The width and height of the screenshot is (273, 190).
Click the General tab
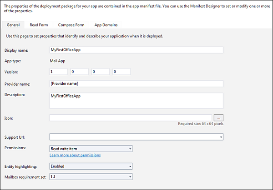[x=13, y=25]
